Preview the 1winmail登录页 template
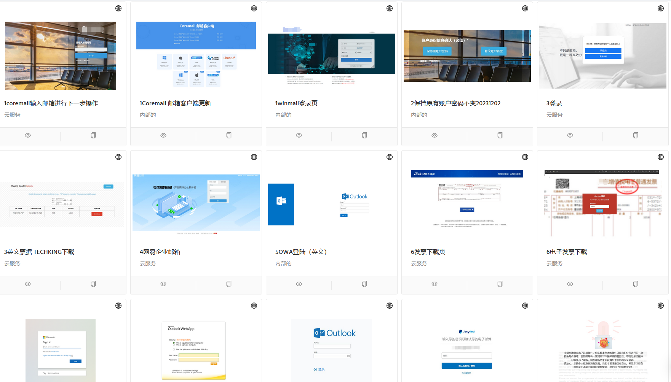671x382 pixels. point(299,135)
